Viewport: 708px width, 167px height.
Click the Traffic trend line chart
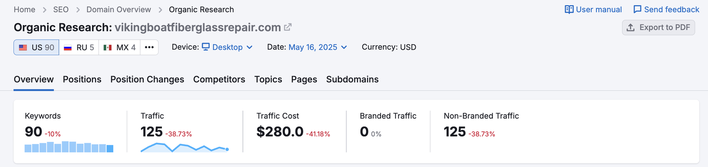185,148
